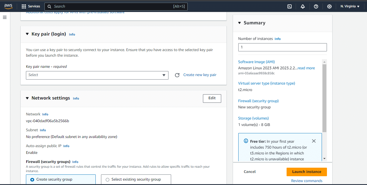Launch CloudShell from the top bar
Image resolution: width=367 pixels, height=185 pixels.
coord(290,6)
